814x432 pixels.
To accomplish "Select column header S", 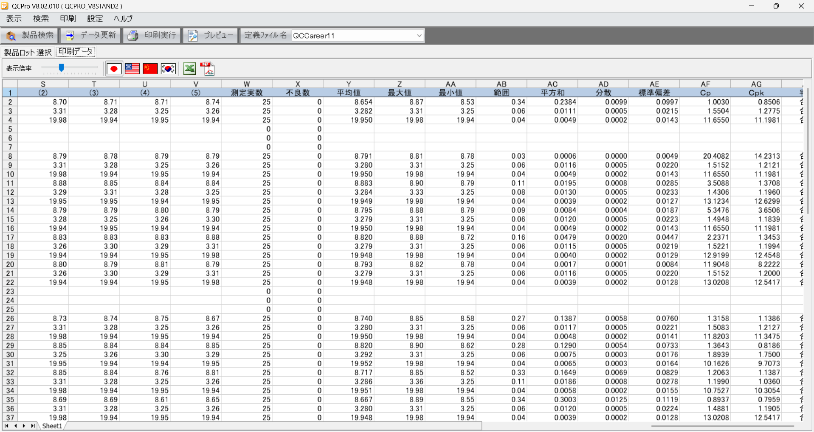I will click(x=43, y=84).
